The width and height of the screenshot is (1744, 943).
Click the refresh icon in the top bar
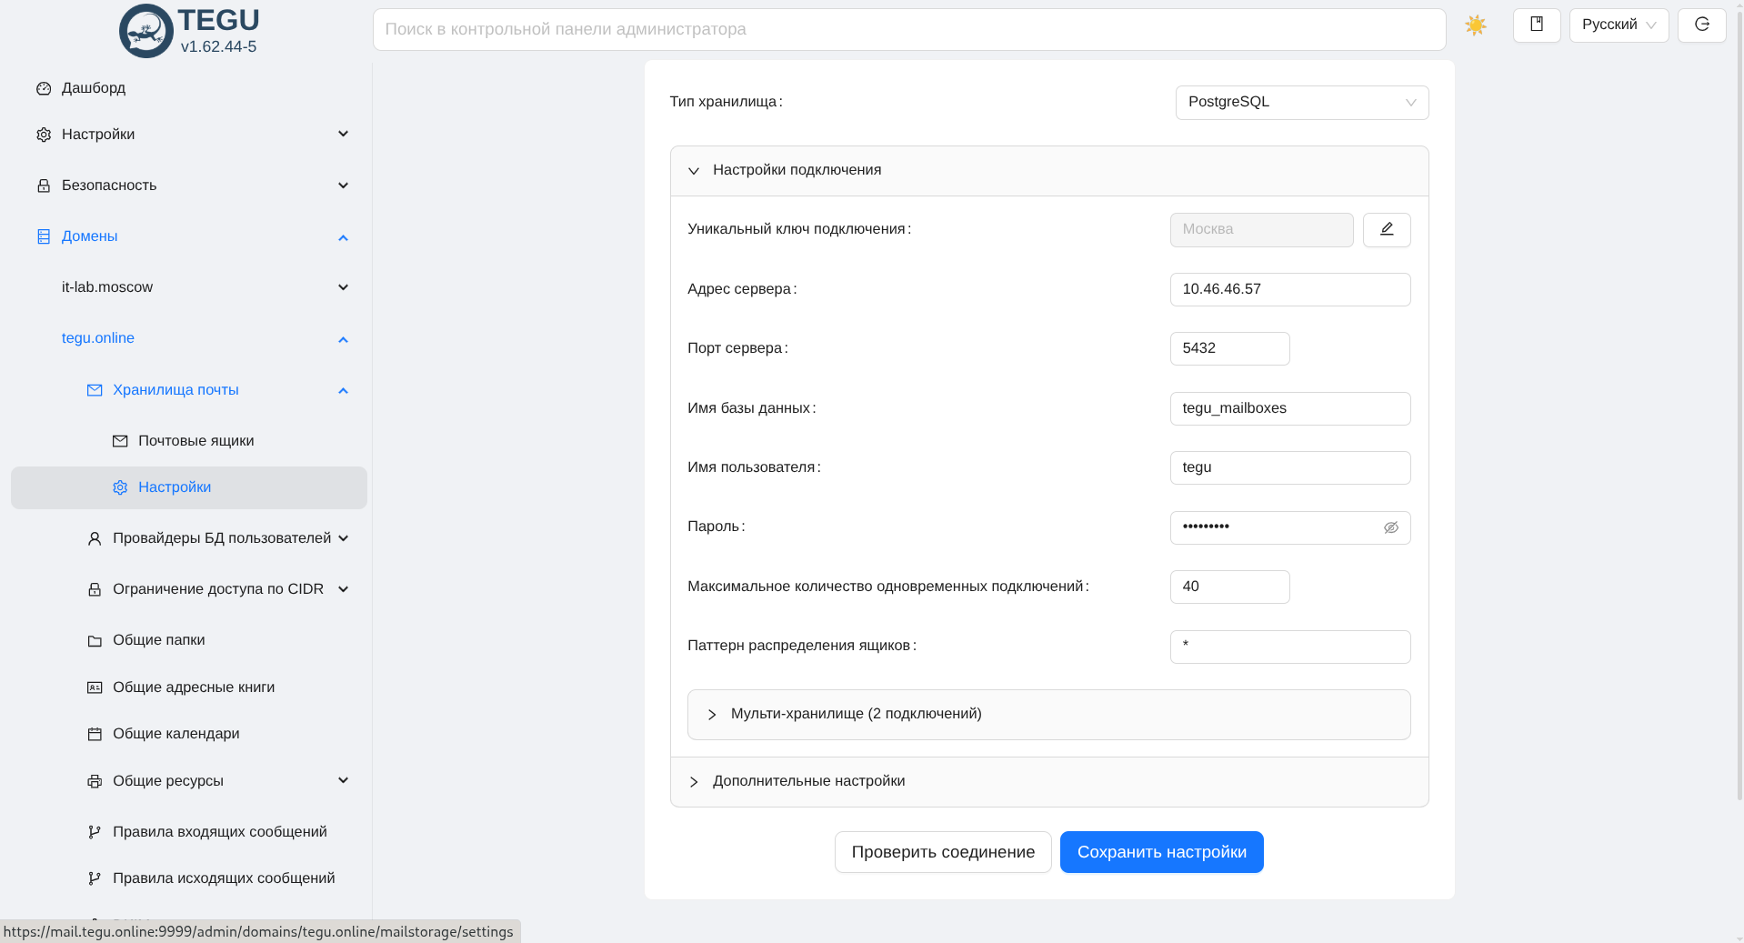coord(1700,25)
